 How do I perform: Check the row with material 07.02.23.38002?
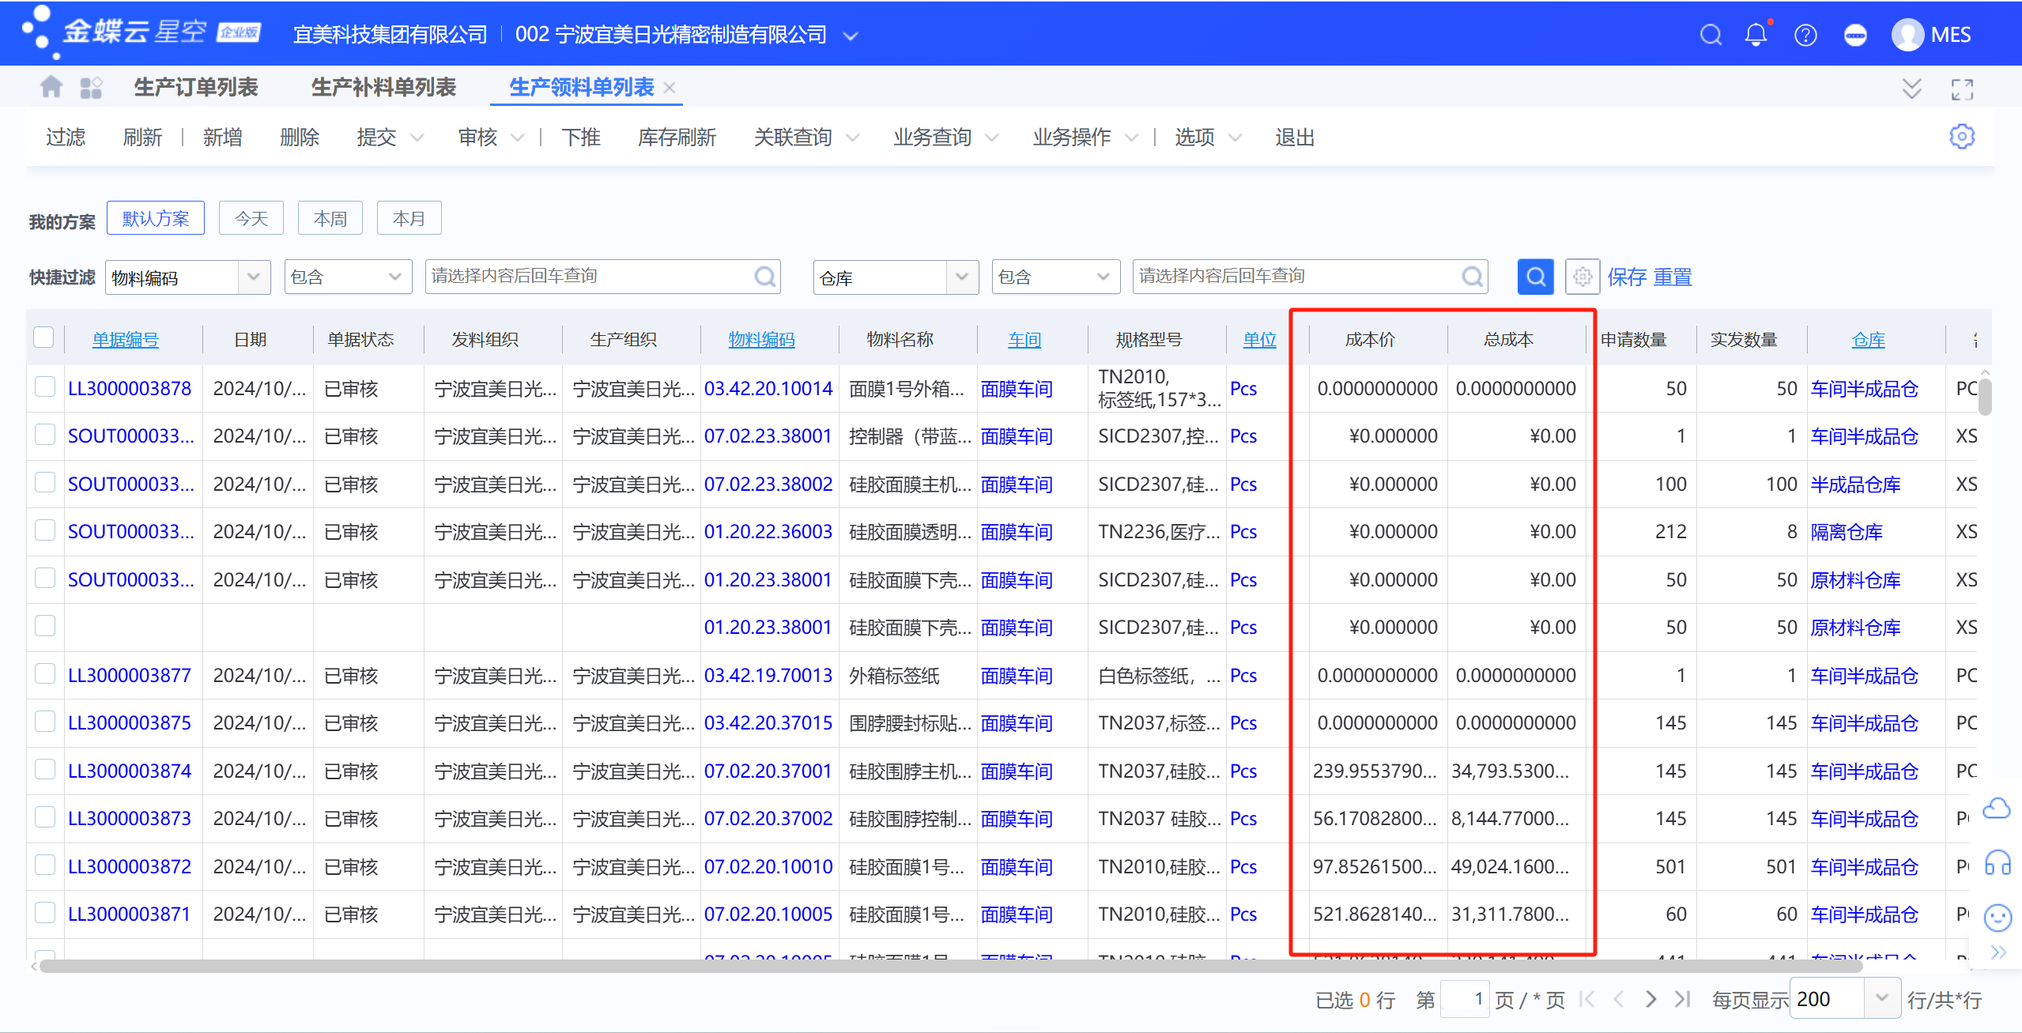point(45,482)
